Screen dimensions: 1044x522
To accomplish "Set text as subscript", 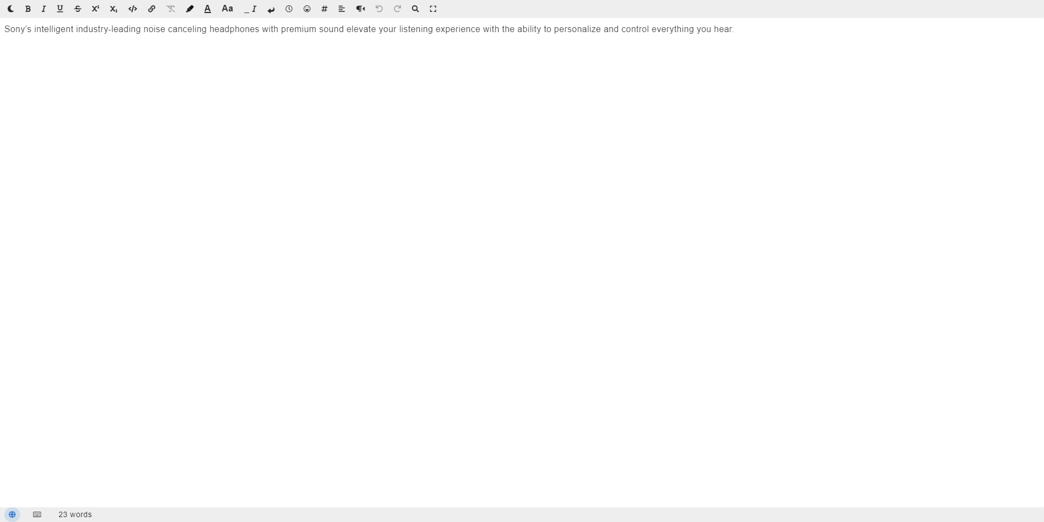I will tap(113, 9).
